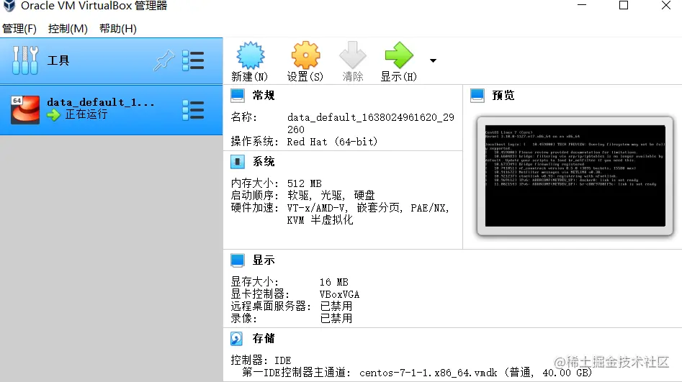Select the data_default_1... machine entry
Viewport: 682px width, 382px height.
pos(112,110)
